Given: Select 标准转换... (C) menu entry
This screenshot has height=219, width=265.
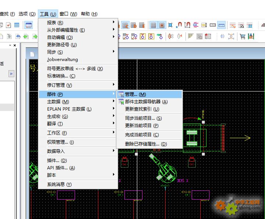Looking at the screenshot, I should pyautogui.click(x=78, y=76).
